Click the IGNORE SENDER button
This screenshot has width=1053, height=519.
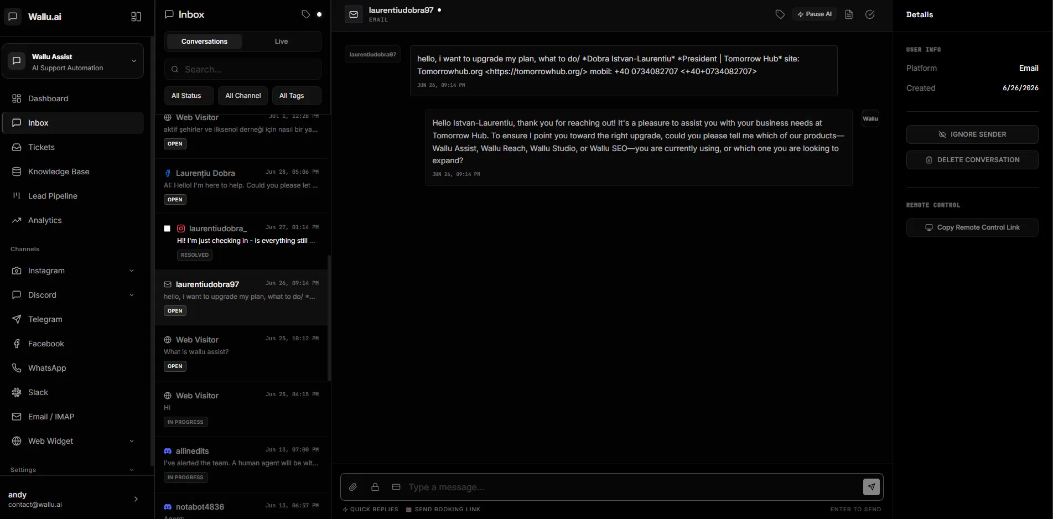tap(972, 134)
